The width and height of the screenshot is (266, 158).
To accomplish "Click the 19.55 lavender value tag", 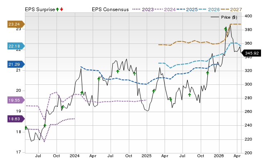I will coord(16,100).
